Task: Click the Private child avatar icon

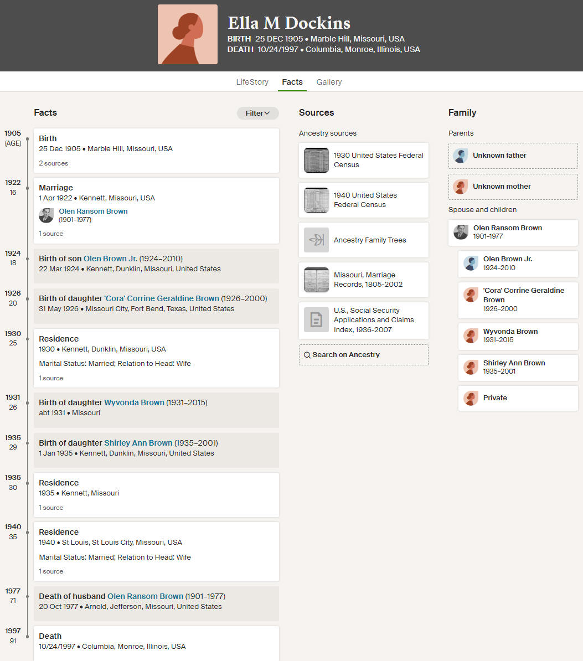Action: click(x=471, y=398)
